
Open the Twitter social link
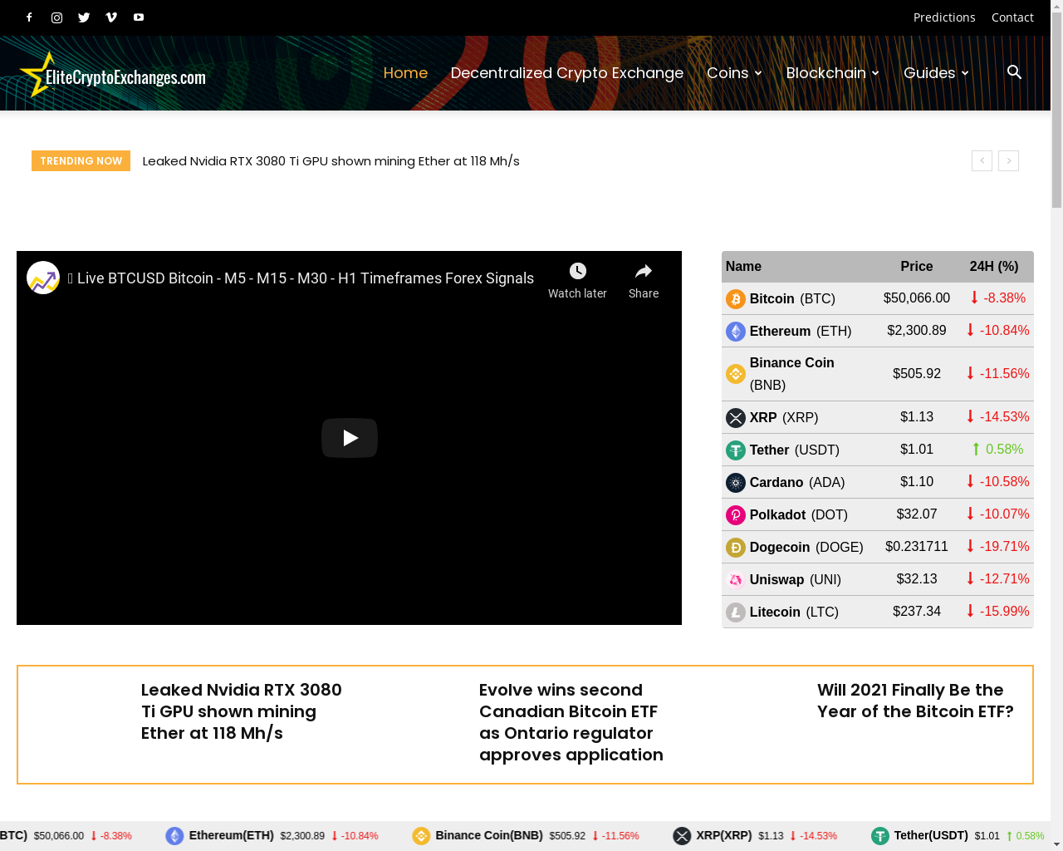click(x=84, y=17)
